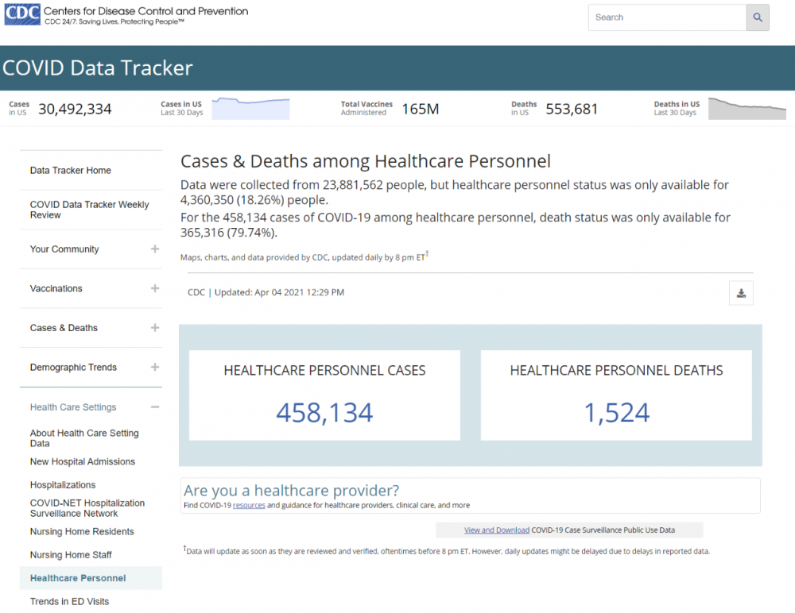The image size is (795, 613).
Task: Open COVID-NET Hospitalization Surveillance Network
Action: click(x=87, y=508)
